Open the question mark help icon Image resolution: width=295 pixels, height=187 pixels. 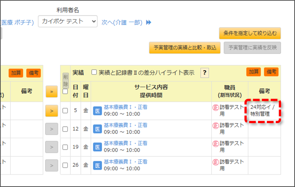(x=205, y=72)
